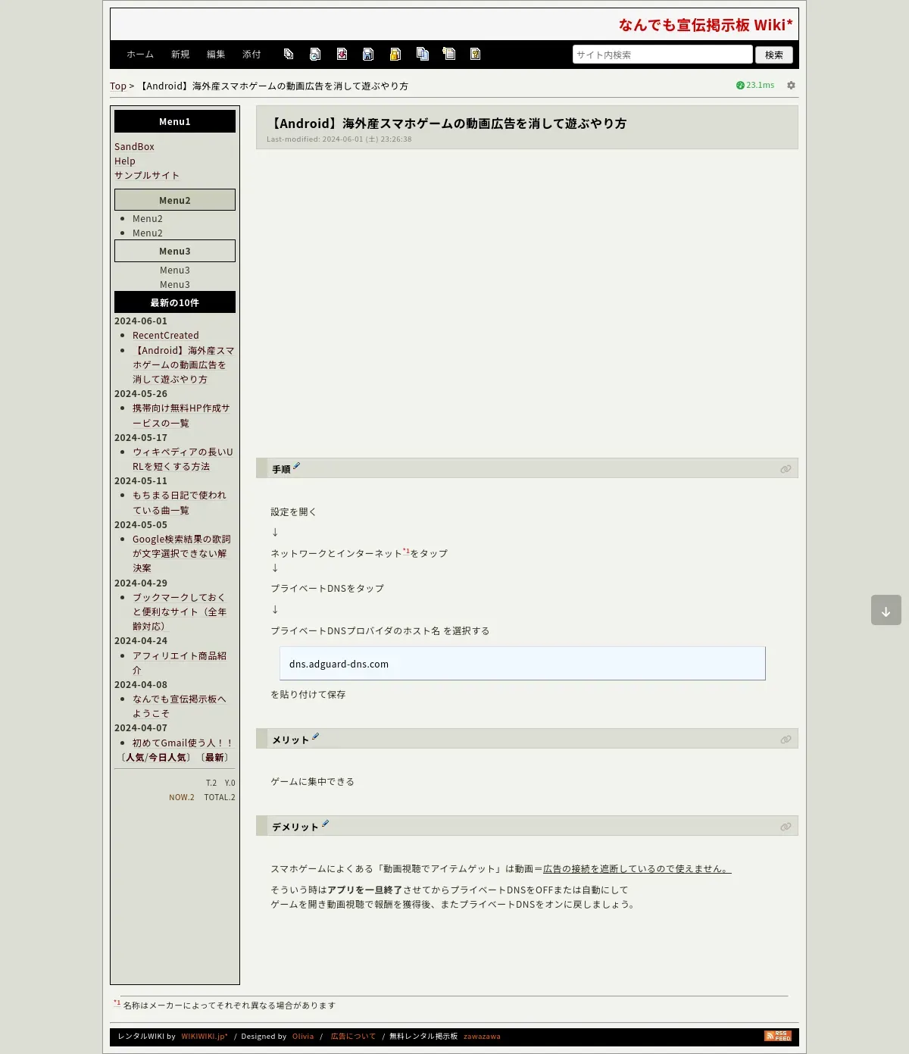Open なんでも宣伝掲示板へようこそ link

pyautogui.click(x=180, y=706)
